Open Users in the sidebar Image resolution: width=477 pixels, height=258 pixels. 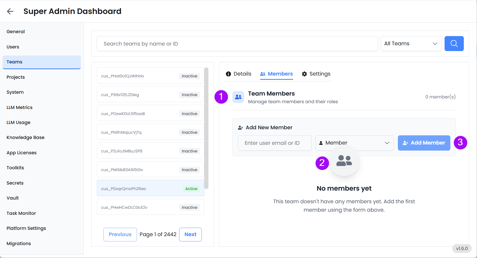coord(42,47)
